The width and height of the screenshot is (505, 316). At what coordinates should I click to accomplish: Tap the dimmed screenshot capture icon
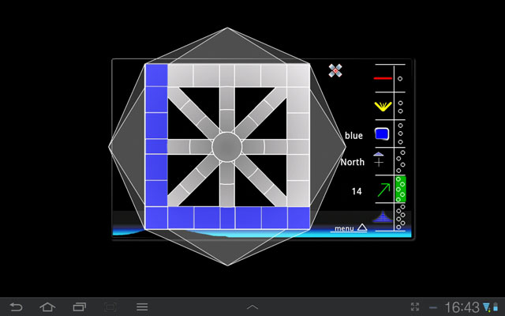110,307
